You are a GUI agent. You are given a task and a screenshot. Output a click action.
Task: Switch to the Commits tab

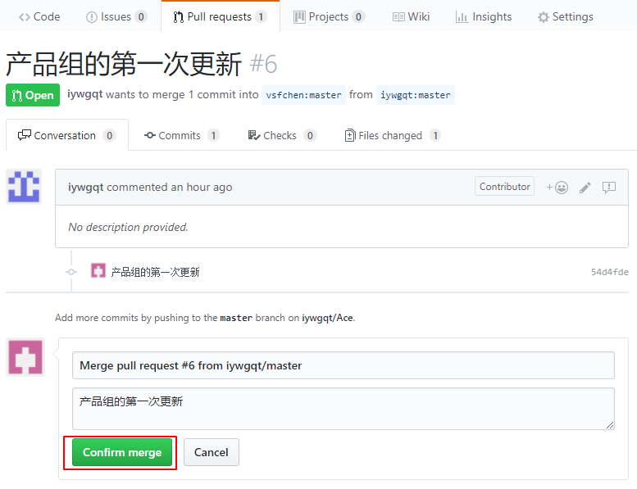[x=181, y=135]
